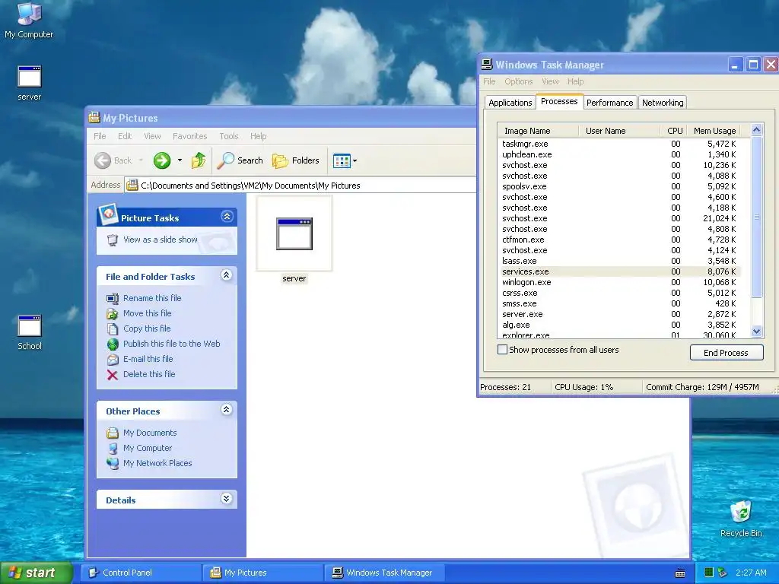Select the ctfmon.exe process
Image resolution: width=779 pixels, height=584 pixels.
[619, 240]
